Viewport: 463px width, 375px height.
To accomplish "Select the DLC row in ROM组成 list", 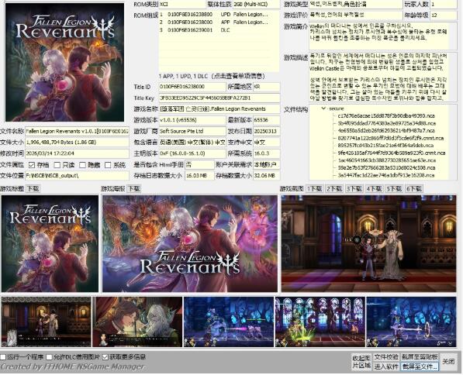I will click(x=219, y=30).
